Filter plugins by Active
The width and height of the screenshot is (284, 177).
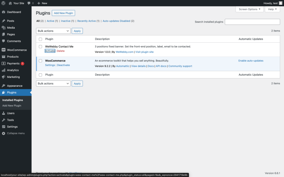(50, 21)
